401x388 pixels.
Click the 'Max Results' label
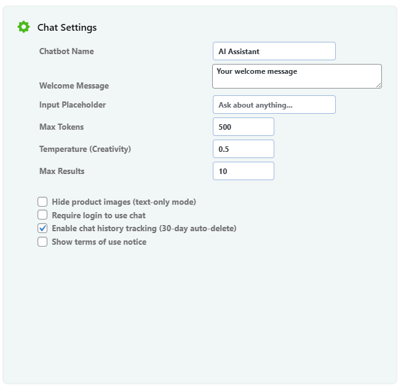coord(62,172)
